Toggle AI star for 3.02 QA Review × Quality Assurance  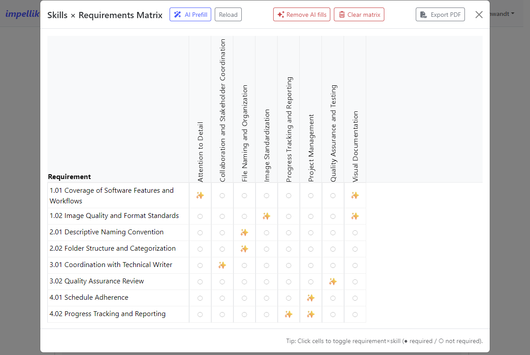(333, 282)
